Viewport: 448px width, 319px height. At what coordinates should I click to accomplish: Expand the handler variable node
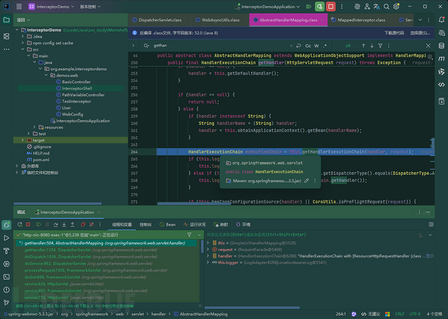pyautogui.click(x=208, y=256)
